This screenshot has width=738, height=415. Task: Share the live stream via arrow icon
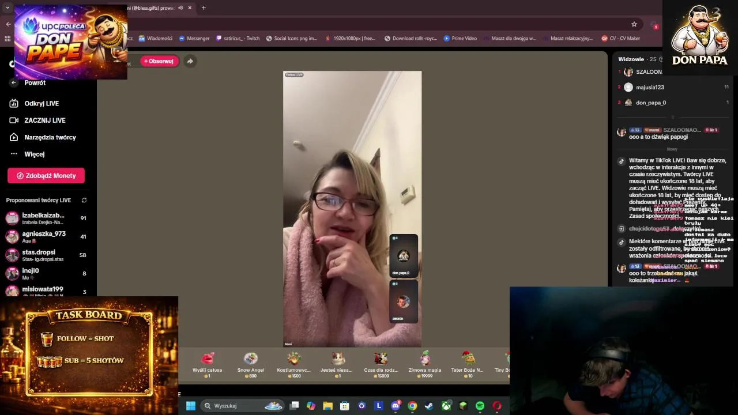[190, 61]
